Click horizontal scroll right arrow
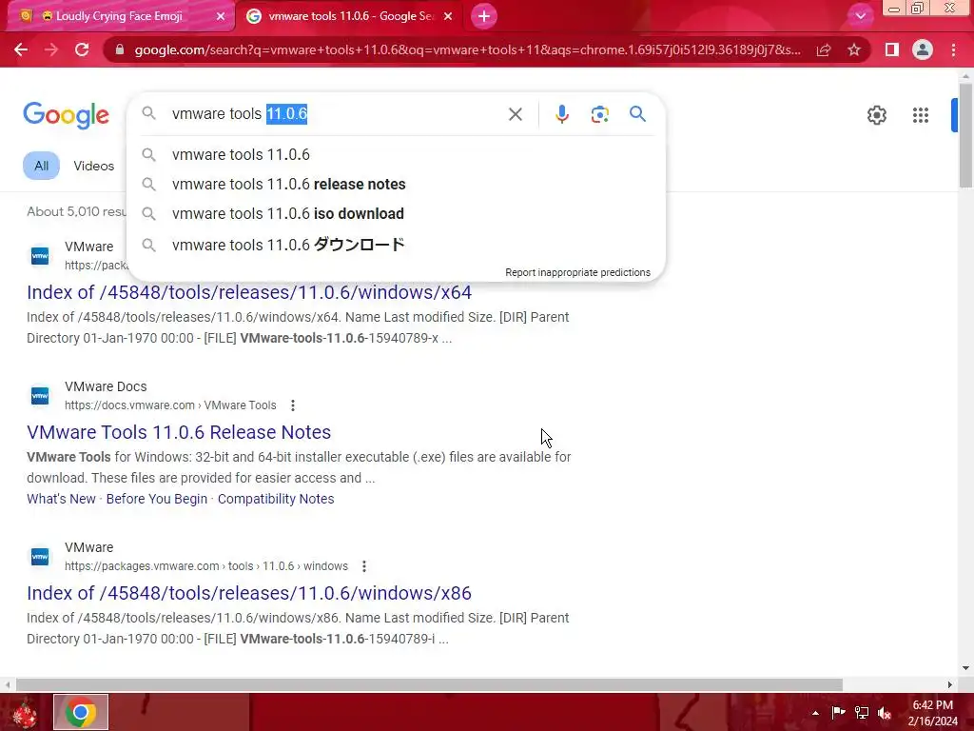 (950, 684)
